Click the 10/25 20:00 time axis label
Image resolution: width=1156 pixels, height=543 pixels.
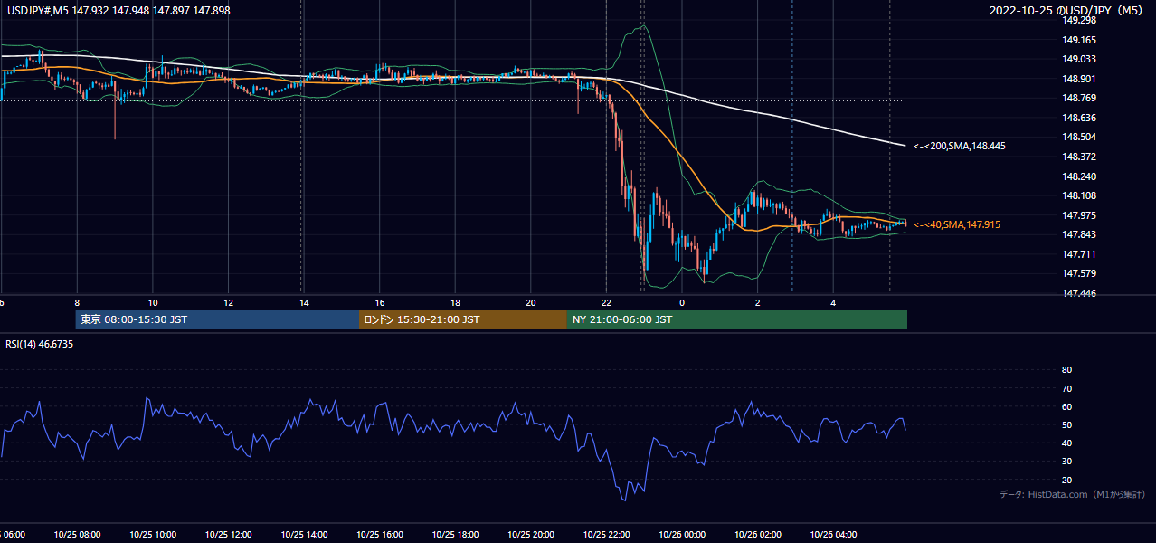(531, 535)
